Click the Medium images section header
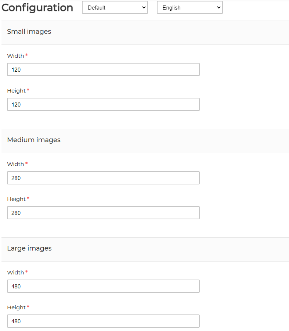 34,140
